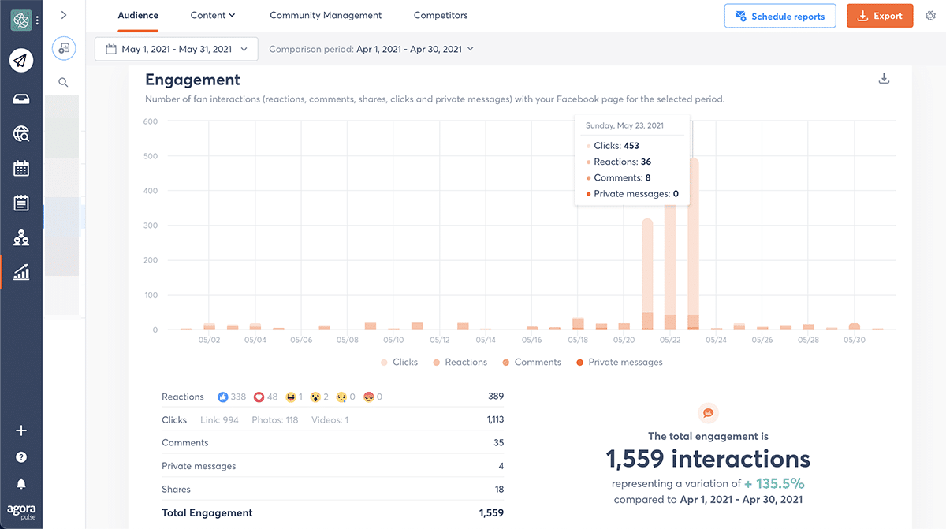Image resolution: width=946 pixels, height=529 pixels.
Task: Toggle the Clicks series in chart legend
Action: (x=399, y=363)
